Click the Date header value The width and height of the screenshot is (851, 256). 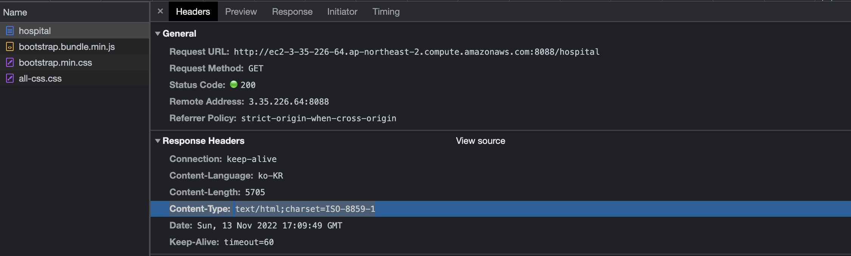pos(270,225)
